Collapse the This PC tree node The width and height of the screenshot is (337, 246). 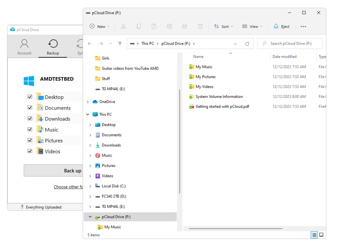88,114
